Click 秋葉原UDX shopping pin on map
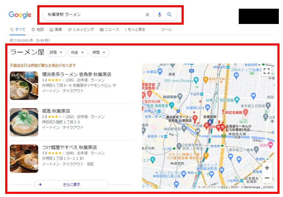The height and width of the screenshot is (197, 283). pyautogui.click(x=208, y=107)
